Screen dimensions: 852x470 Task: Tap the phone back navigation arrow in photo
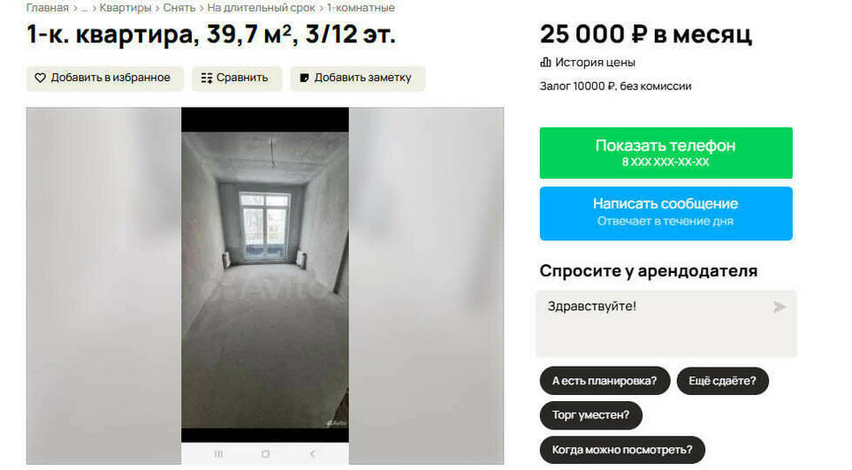[313, 454]
